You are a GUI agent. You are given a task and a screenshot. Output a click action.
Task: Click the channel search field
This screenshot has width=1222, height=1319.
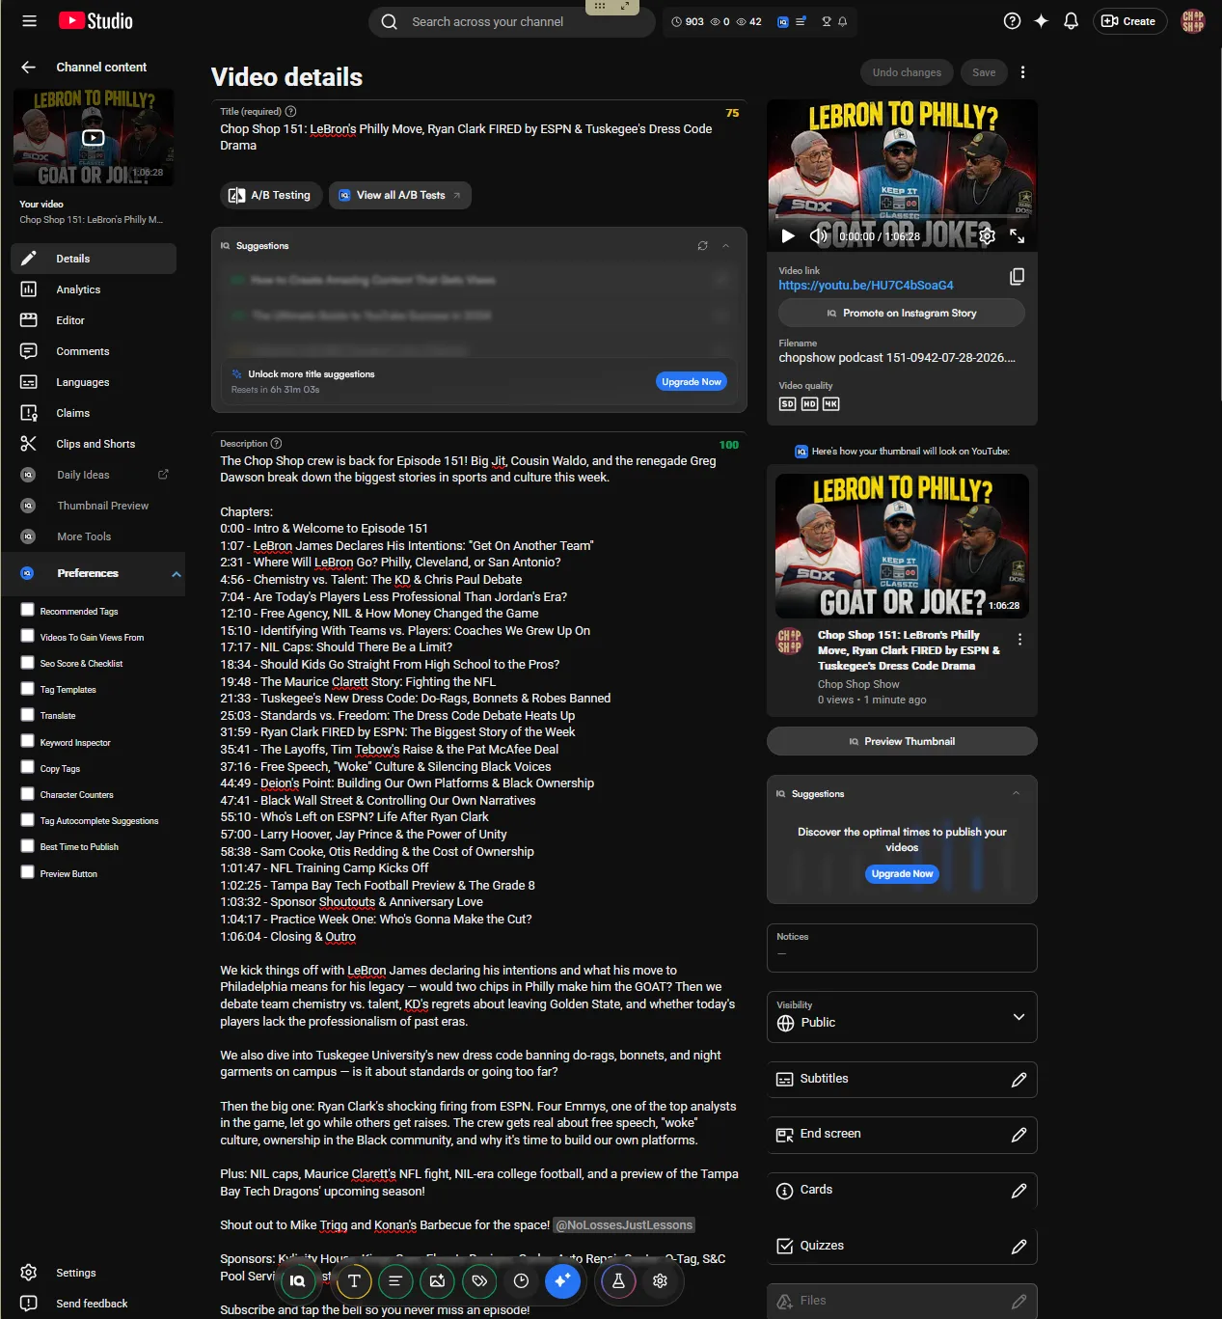[x=511, y=21]
